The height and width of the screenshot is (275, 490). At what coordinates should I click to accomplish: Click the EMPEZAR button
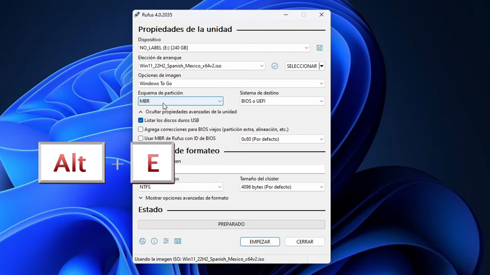[260, 242]
